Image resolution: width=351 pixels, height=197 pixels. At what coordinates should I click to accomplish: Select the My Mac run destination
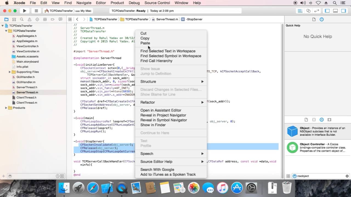pyautogui.click(x=84, y=11)
